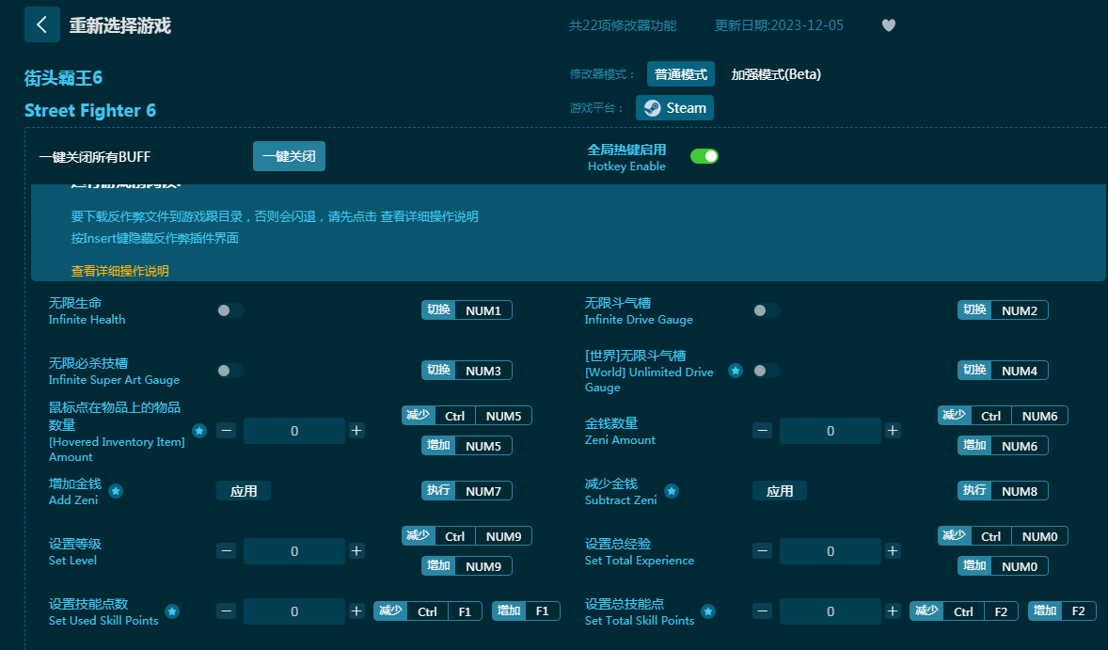The height and width of the screenshot is (650, 1108).
Task: Click Ctrl F2 decrease hotkey for Total Skill Points
Action: 964,611
